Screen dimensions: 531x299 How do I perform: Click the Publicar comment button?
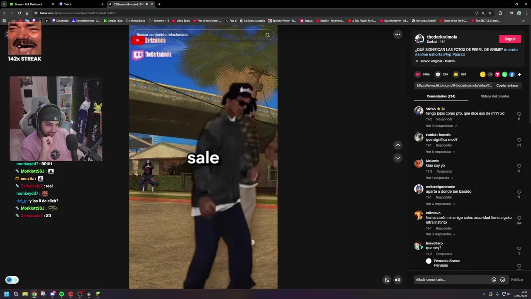pos(517,279)
